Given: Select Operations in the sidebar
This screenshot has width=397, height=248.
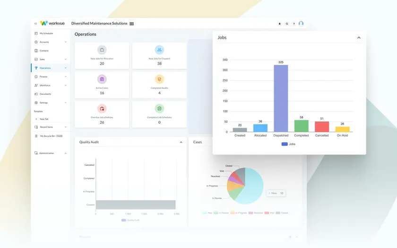Looking at the screenshot, I should [x=50, y=68].
